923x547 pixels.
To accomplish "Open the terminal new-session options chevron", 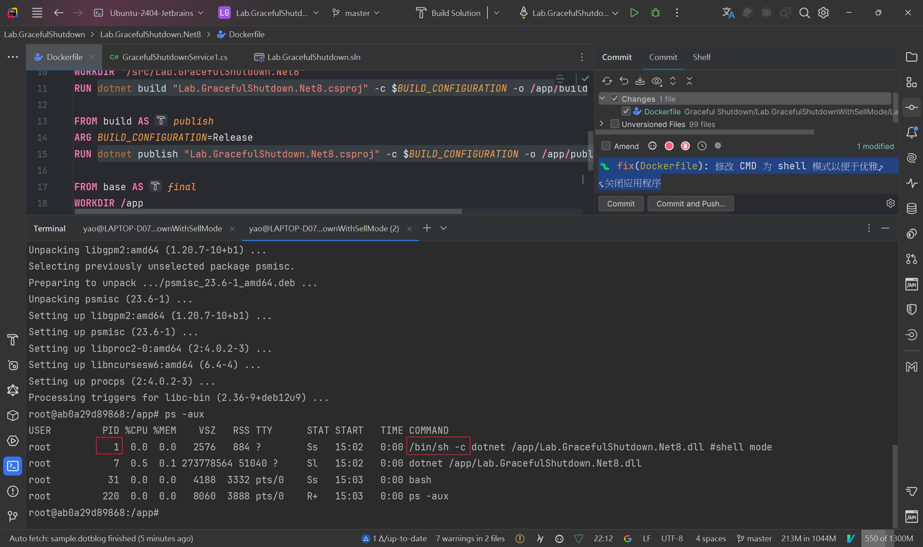I will (443, 228).
